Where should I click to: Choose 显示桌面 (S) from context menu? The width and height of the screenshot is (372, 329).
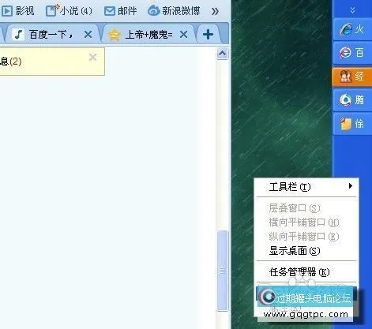click(306, 251)
